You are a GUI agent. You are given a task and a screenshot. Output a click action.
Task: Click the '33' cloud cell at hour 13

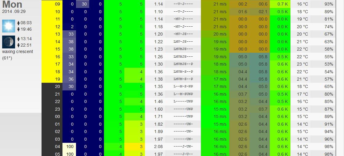70,34
